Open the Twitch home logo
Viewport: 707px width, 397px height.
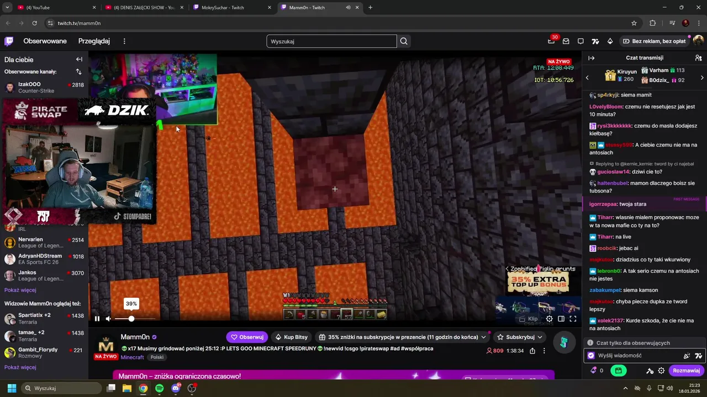coord(9,41)
